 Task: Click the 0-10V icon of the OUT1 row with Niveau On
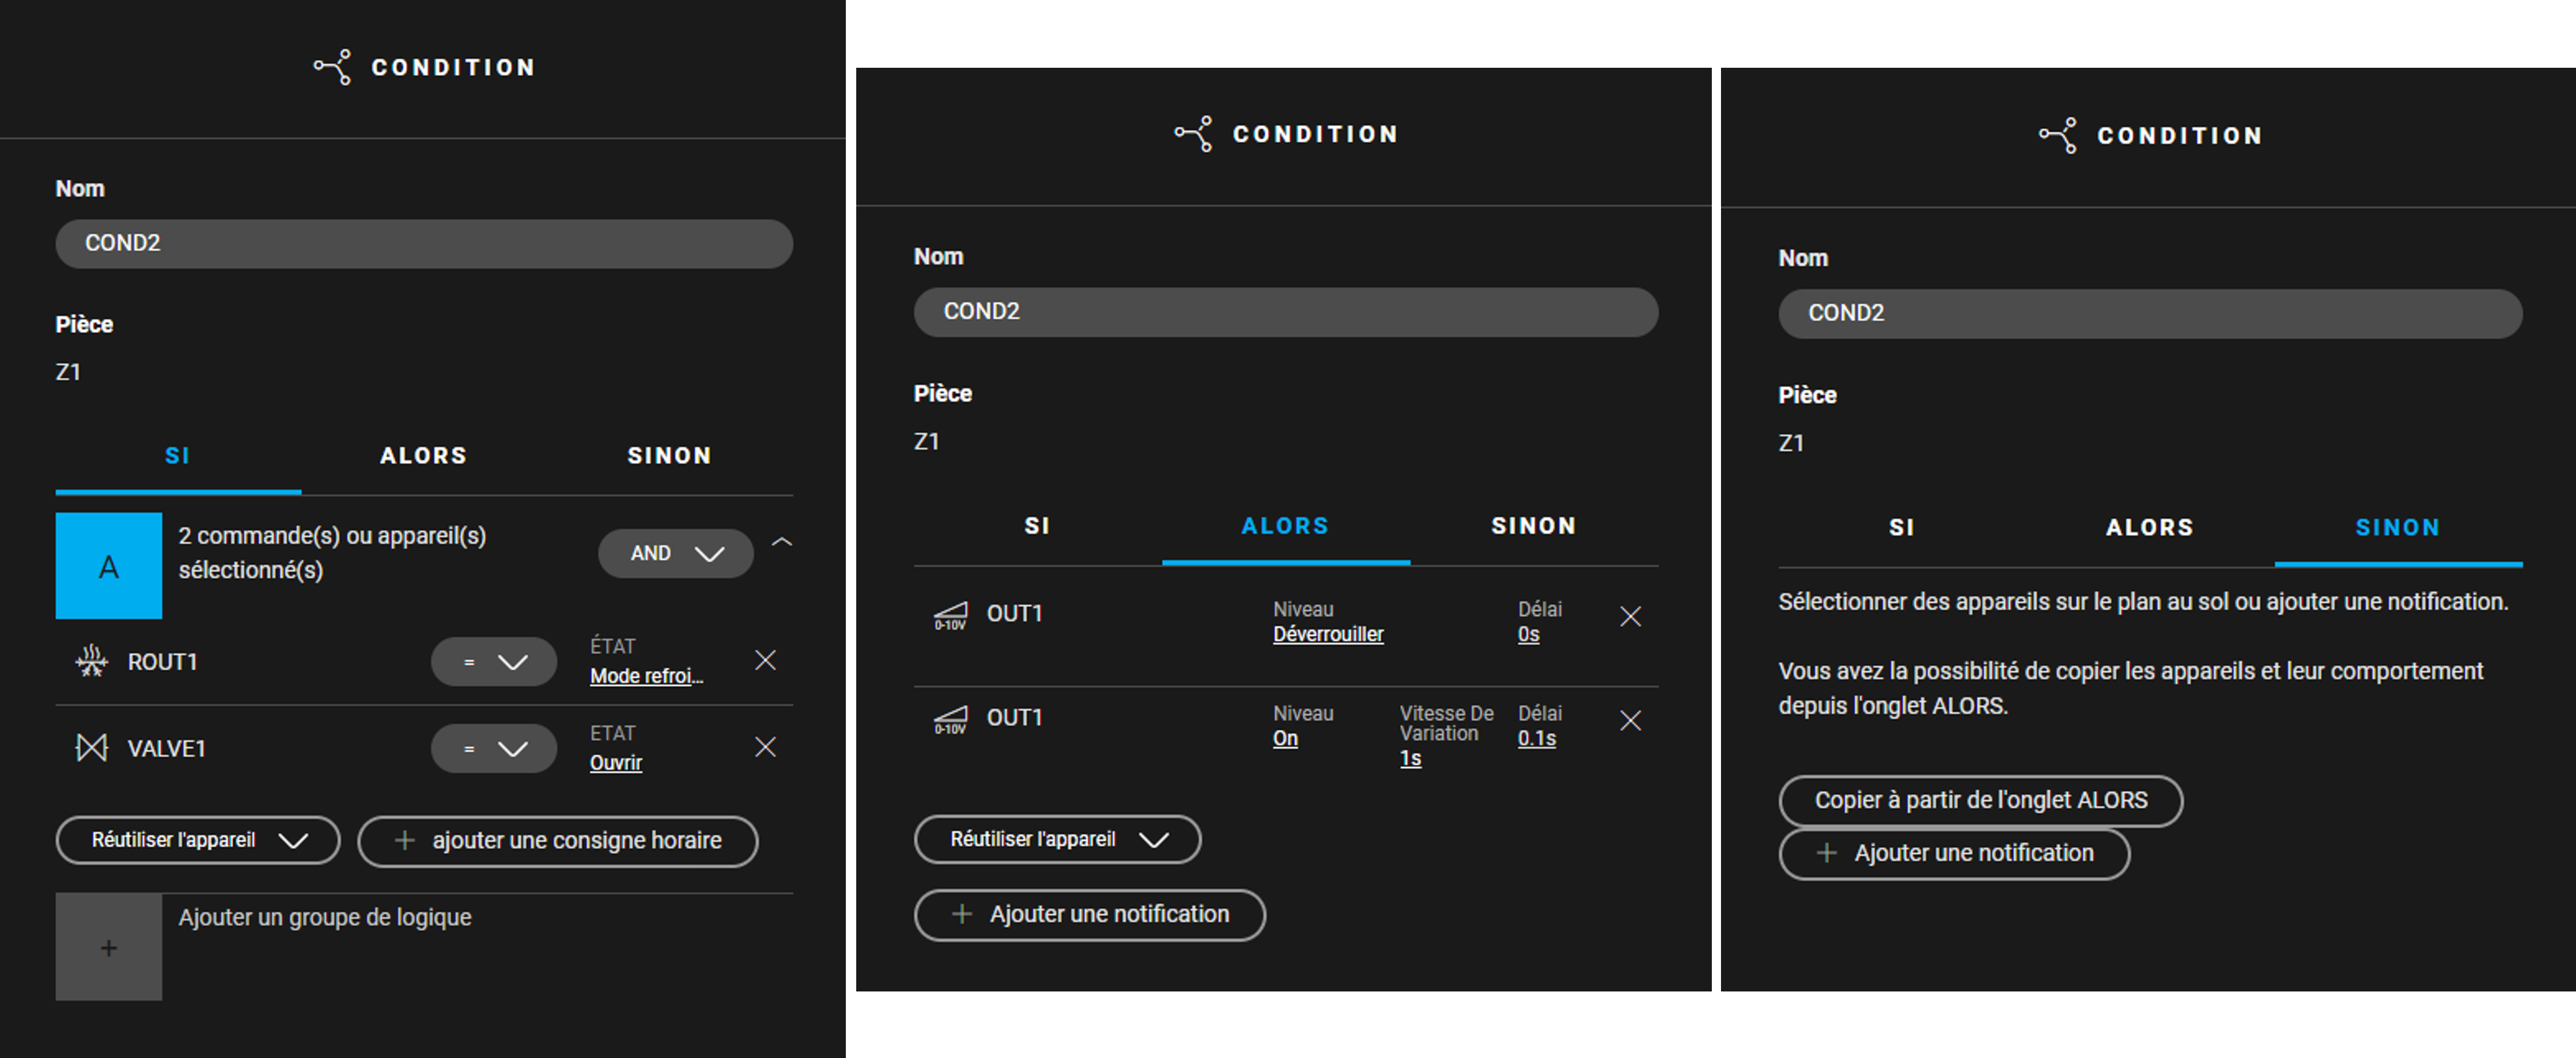pyautogui.click(x=950, y=719)
